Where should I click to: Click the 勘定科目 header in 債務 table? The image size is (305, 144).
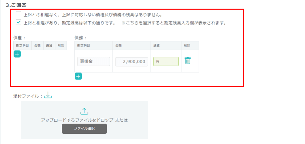pyautogui.click(x=83, y=45)
